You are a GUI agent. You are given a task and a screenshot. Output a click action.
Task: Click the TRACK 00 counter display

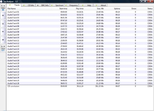click(3, 9)
